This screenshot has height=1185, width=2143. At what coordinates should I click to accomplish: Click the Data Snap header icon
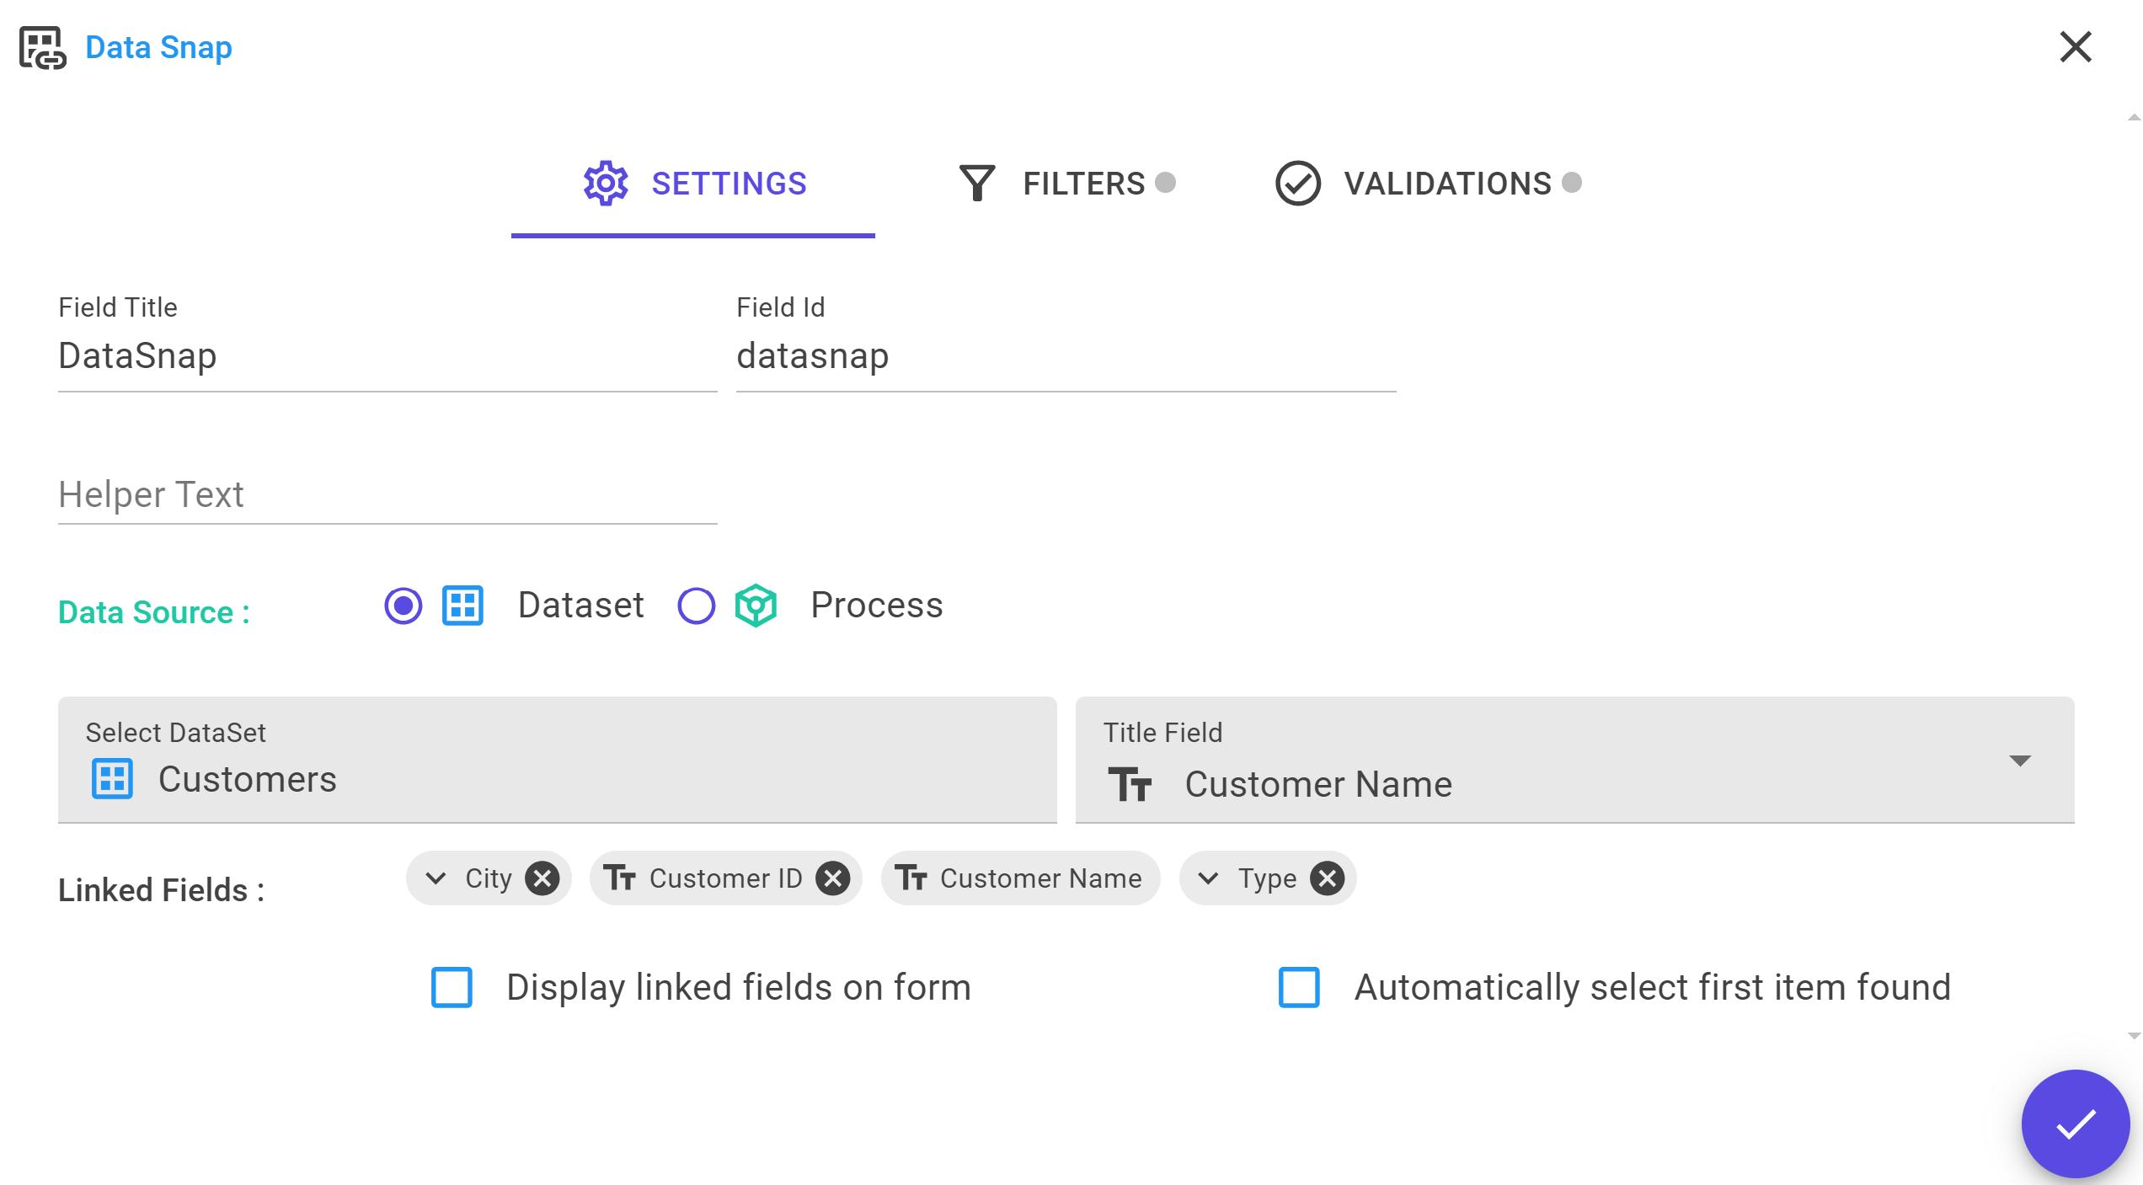click(42, 48)
